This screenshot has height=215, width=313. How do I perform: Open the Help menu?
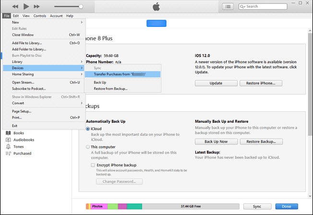tap(70, 16)
